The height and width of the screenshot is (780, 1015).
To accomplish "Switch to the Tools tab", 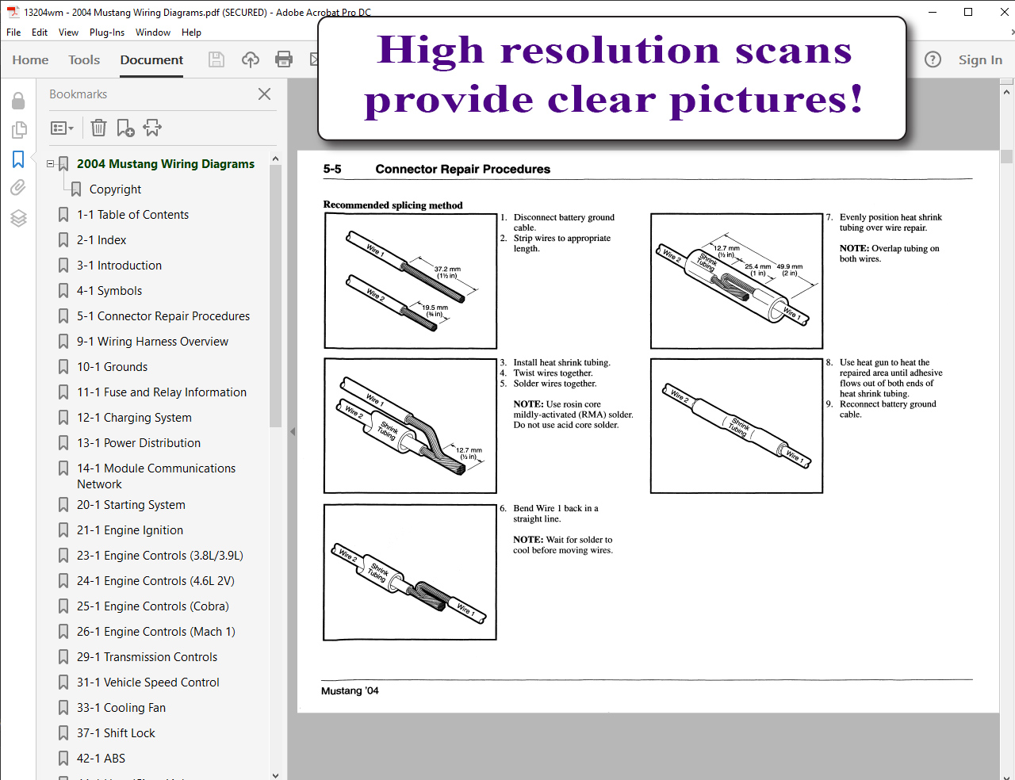I will 84,59.
